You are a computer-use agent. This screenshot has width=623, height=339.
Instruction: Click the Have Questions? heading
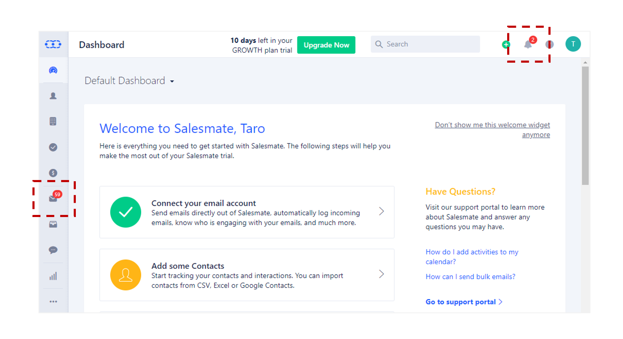point(460,191)
